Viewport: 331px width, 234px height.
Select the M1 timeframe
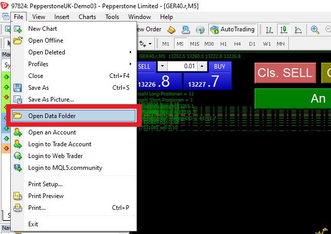tap(165, 44)
